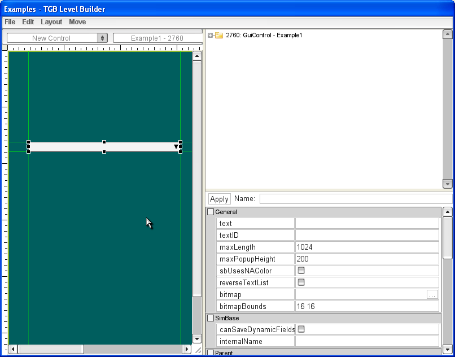Click the bottom-center resize handle of selected control

tap(104, 151)
